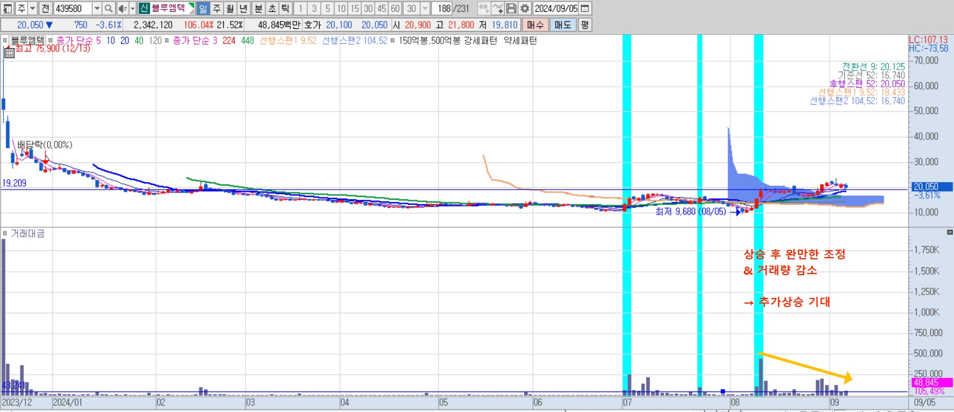Image resolution: width=954 pixels, height=412 pixels.
Task: Focus the candle count field 188
Action: 442,9
